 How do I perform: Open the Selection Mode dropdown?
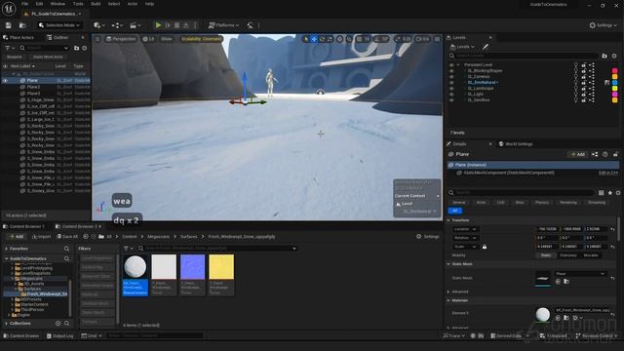(59, 25)
